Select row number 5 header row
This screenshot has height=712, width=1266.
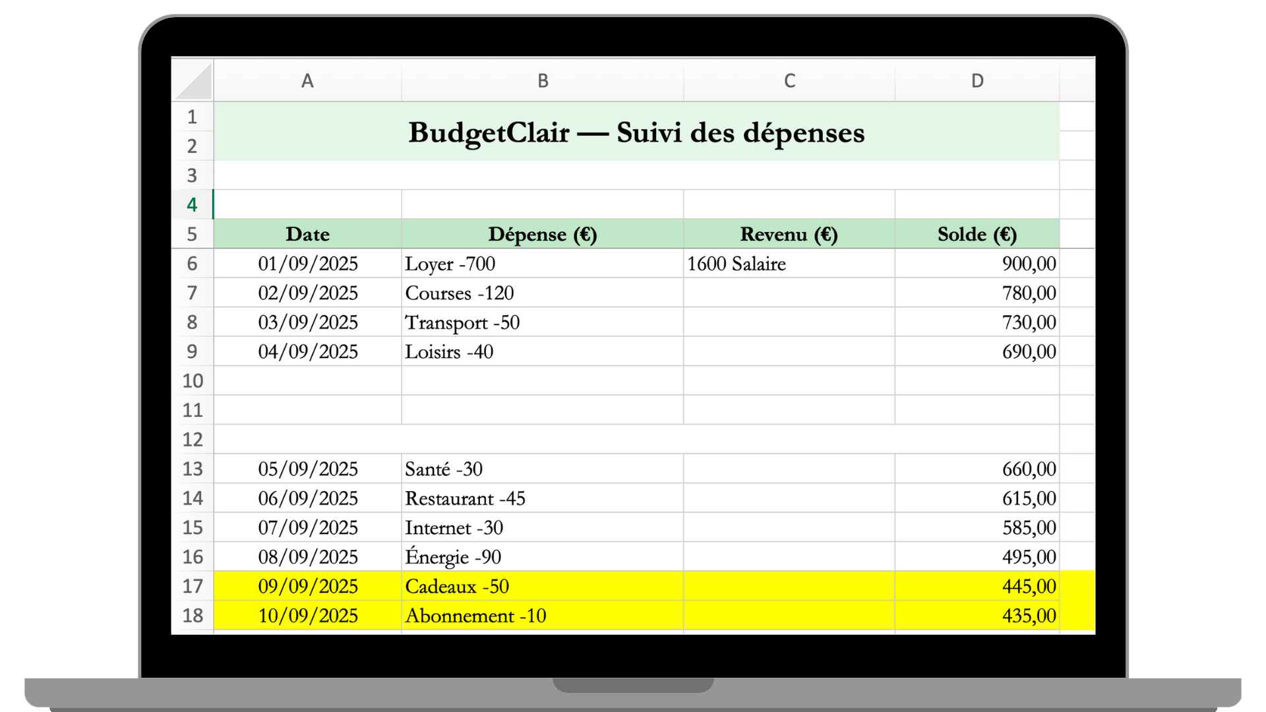pyautogui.click(x=193, y=234)
